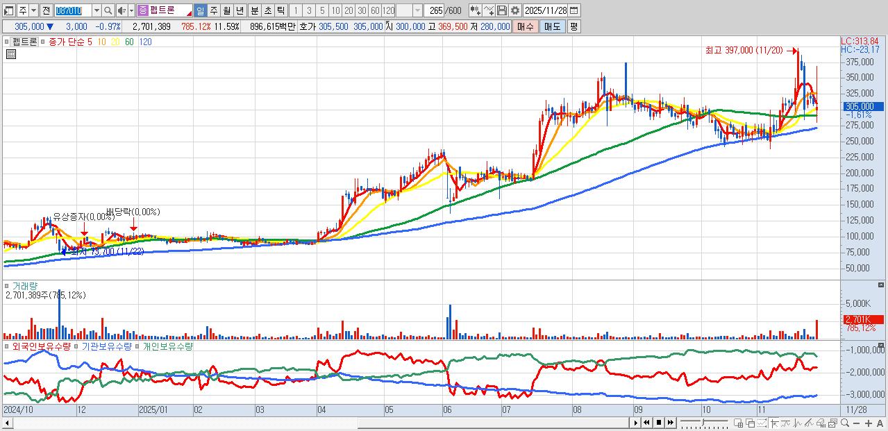This screenshot has width=888, height=431.
Task: Open the calendar date picker icon
Action: [573, 10]
